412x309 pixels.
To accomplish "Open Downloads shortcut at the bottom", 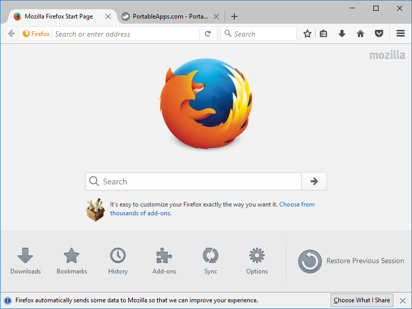I will 25,261.
